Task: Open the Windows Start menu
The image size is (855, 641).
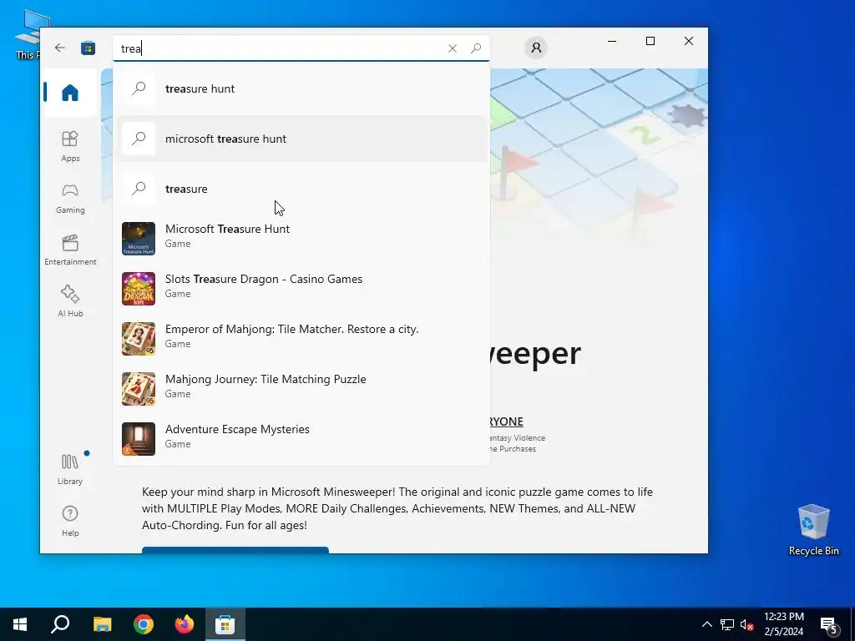Action: (x=20, y=624)
